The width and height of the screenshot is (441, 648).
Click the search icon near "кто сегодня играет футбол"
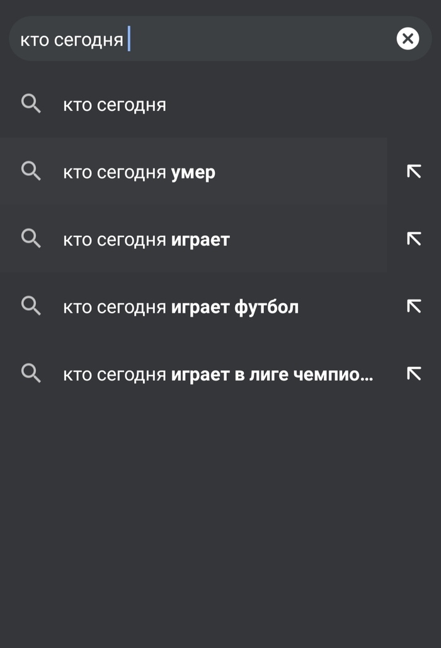[x=31, y=306]
